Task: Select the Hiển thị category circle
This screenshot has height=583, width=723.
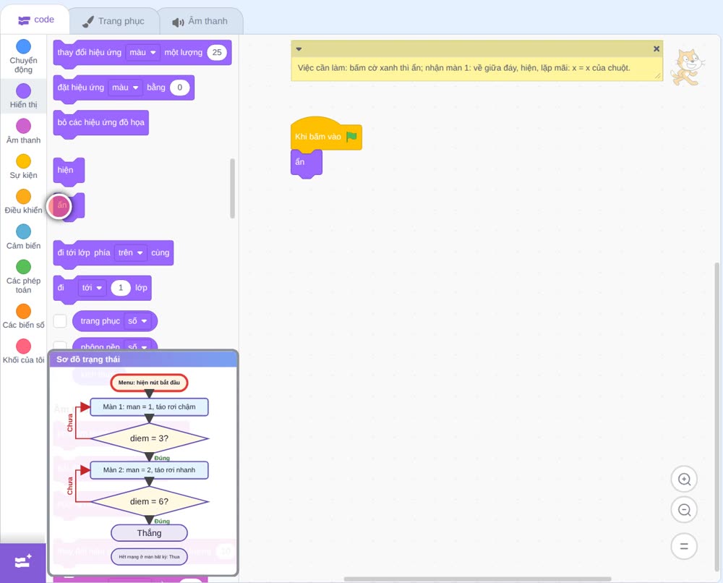Action: click(24, 91)
